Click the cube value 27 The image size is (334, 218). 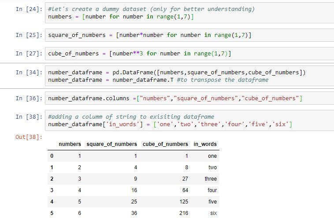click(185, 179)
